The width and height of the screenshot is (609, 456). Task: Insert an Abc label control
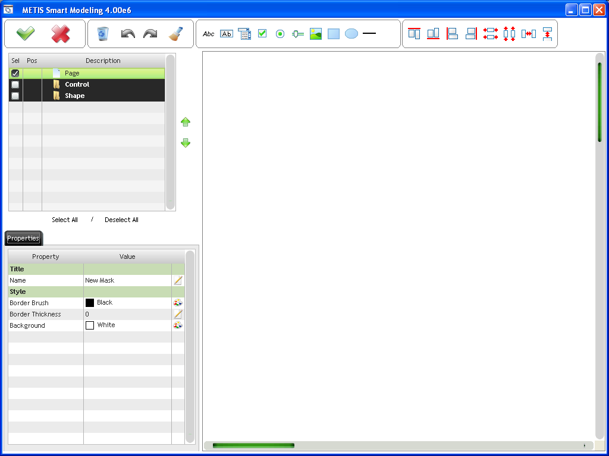tap(209, 34)
